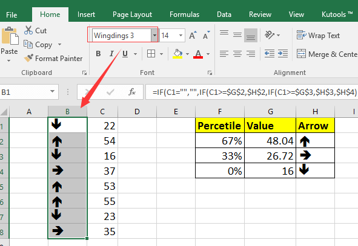The width and height of the screenshot is (358, 246).
Task: Click Merge & Center button
Action: (327, 54)
